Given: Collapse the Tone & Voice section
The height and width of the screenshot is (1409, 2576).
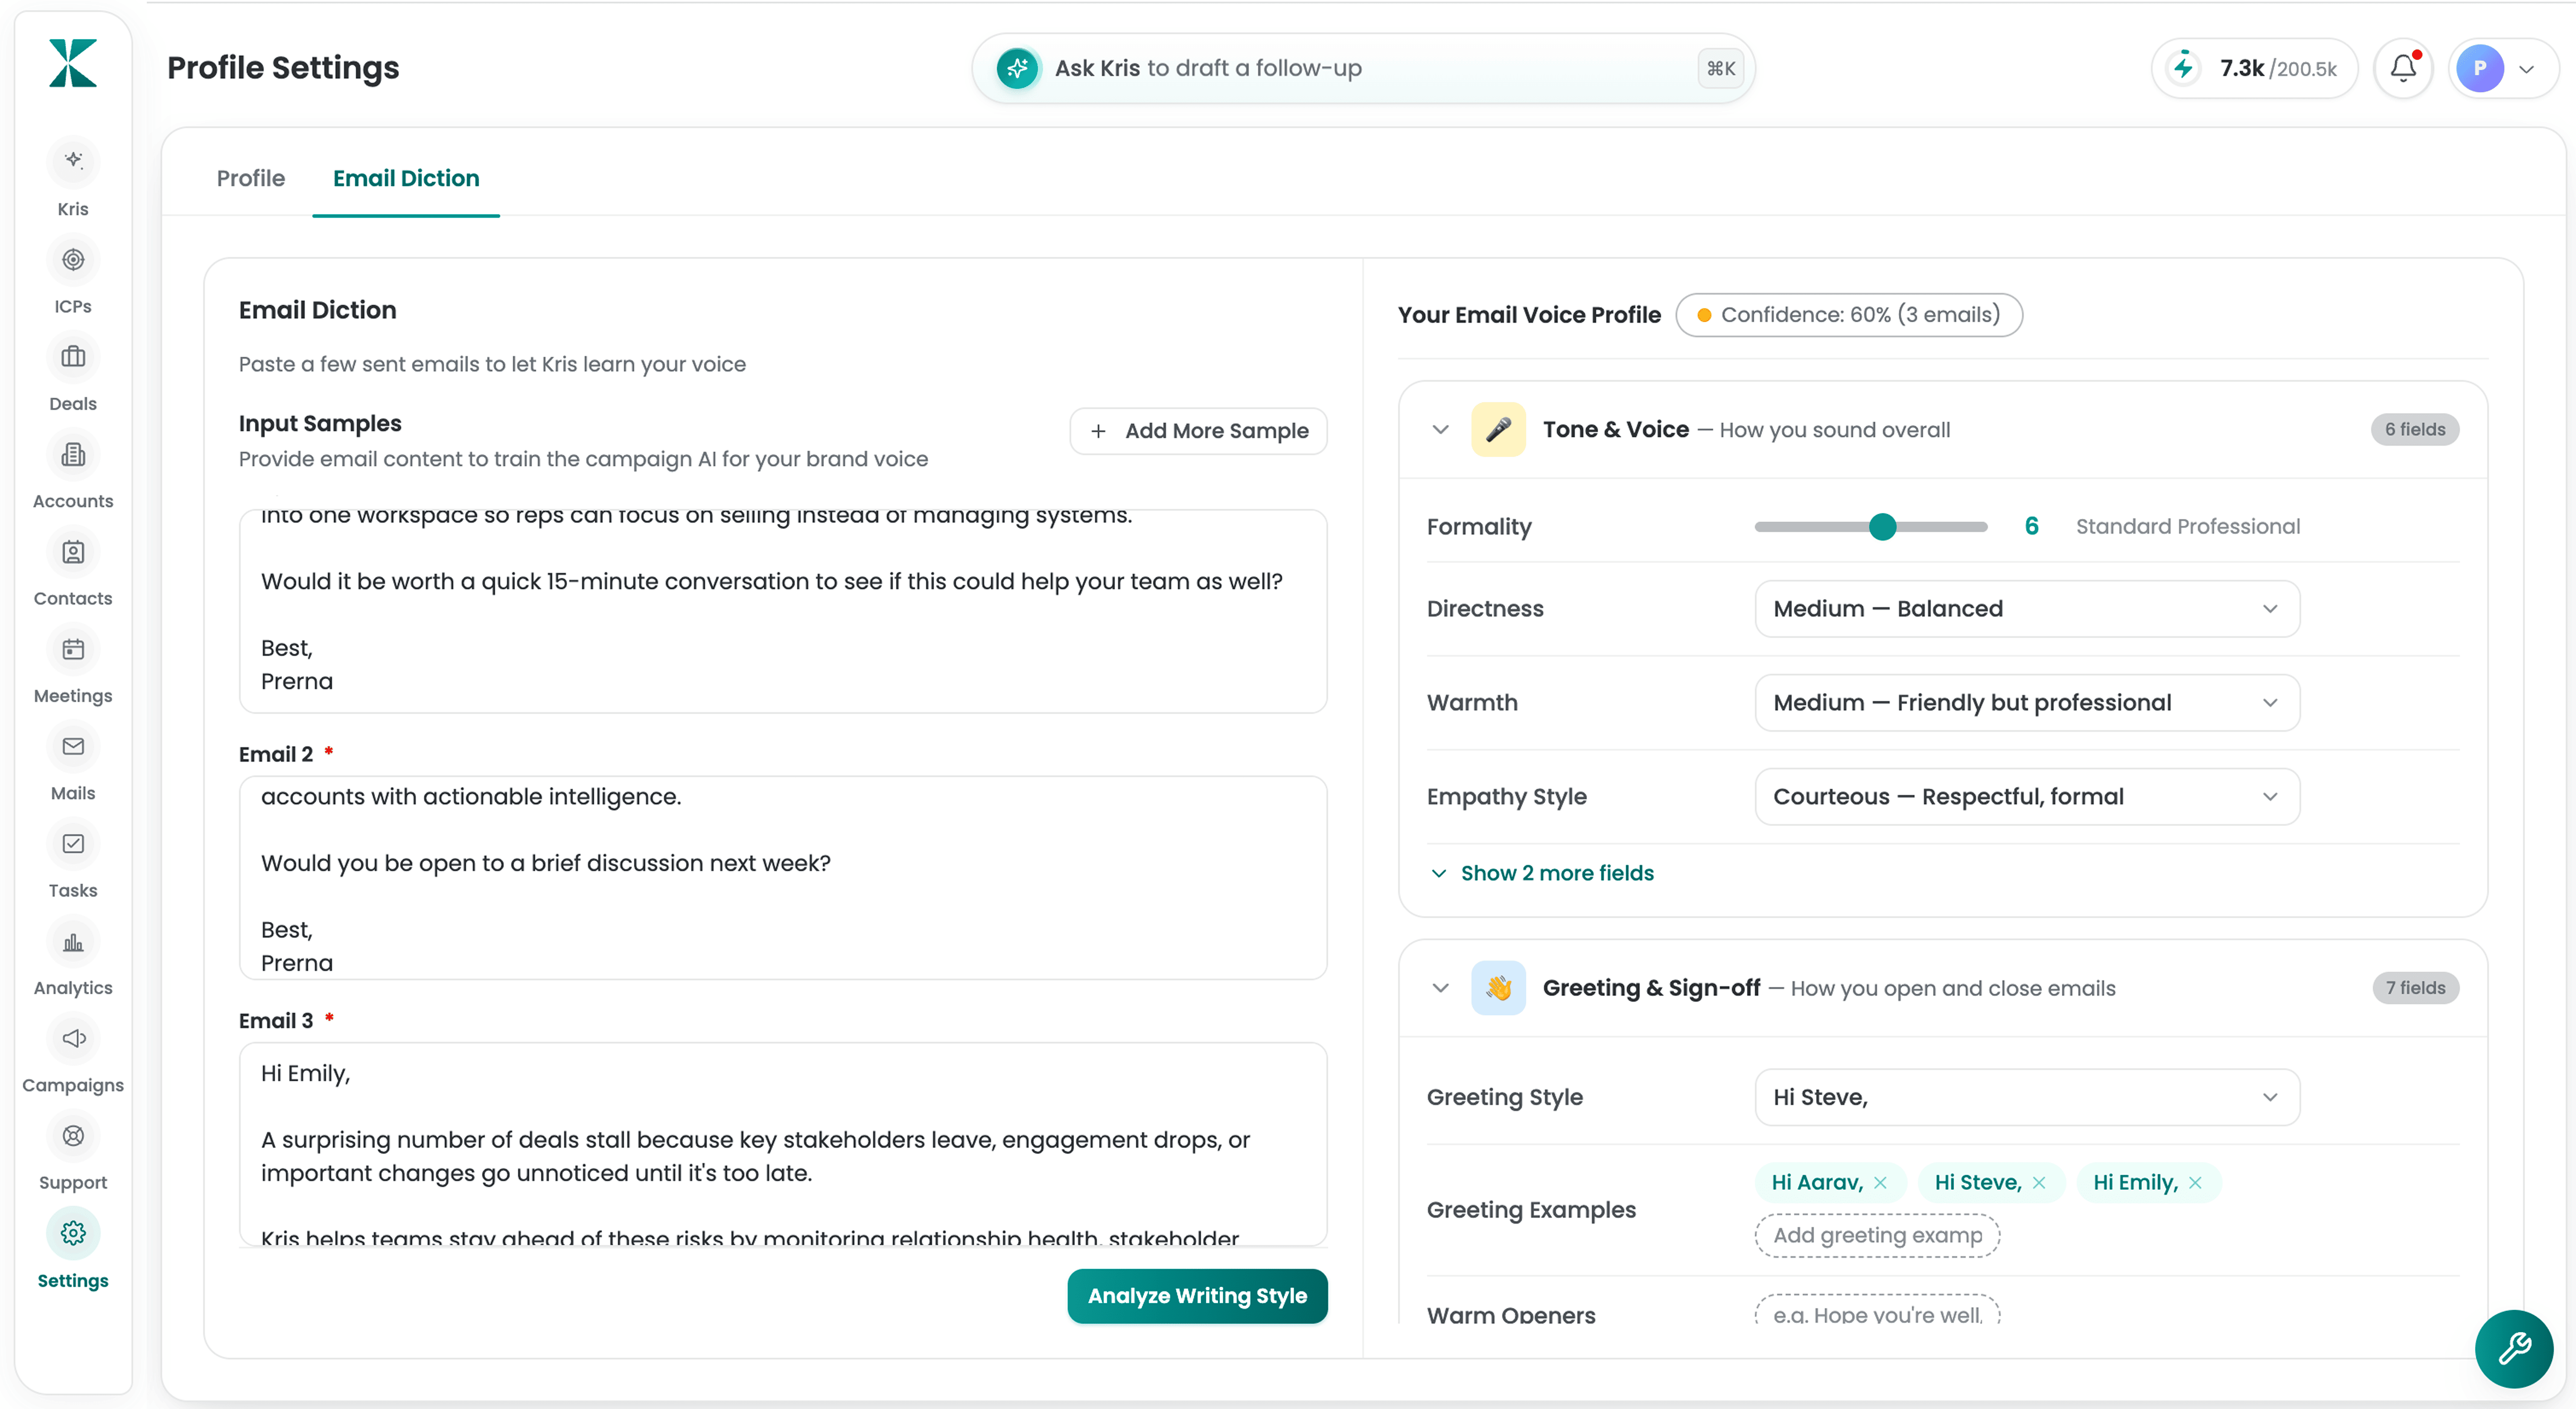Looking at the screenshot, I should [x=1440, y=429].
